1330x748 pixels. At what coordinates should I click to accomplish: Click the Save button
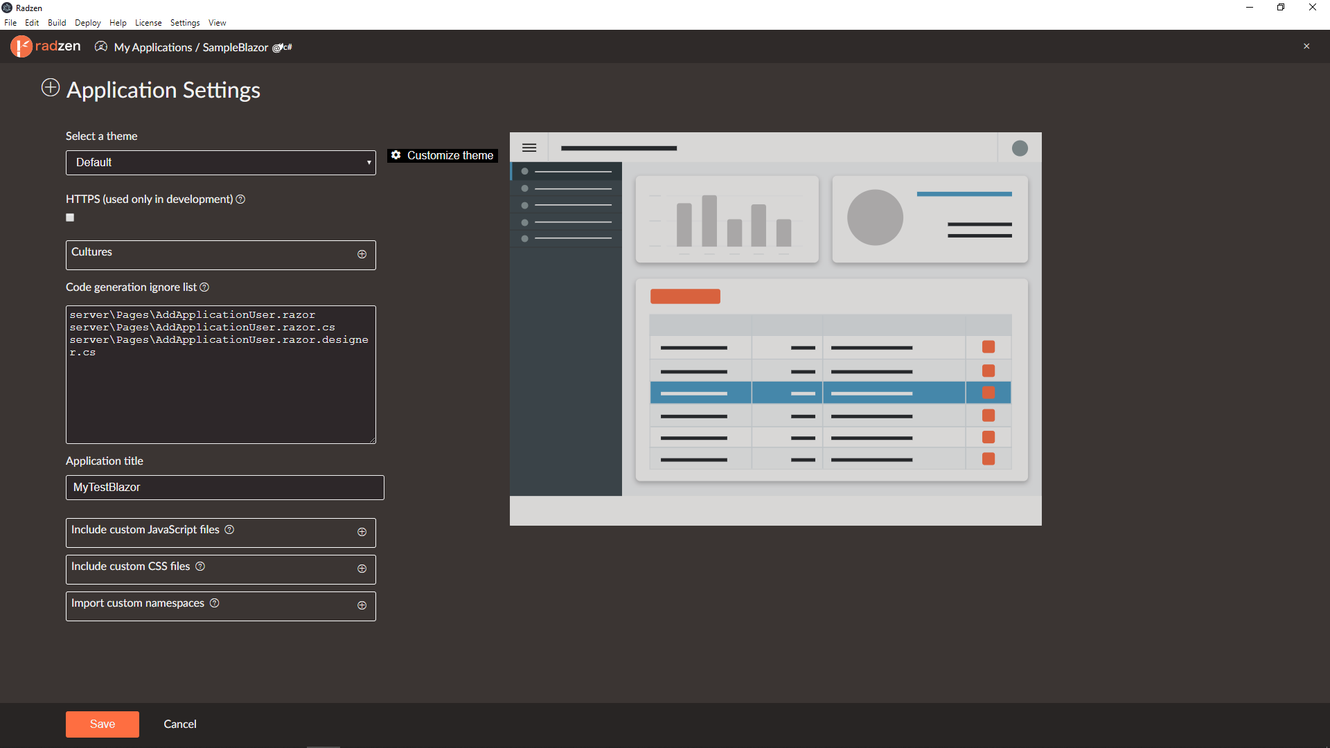click(x=103, y=724)
